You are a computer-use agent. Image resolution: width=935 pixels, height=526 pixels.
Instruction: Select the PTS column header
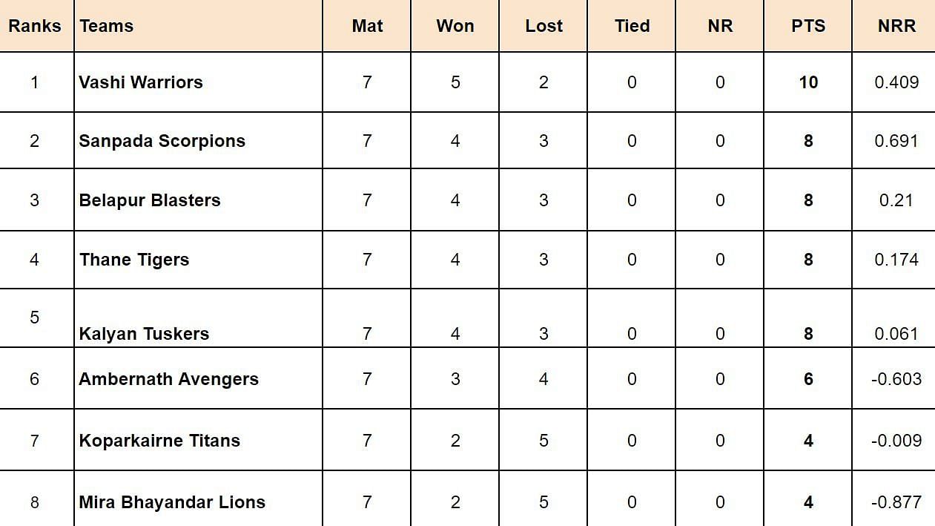click(x=808, y=26)
